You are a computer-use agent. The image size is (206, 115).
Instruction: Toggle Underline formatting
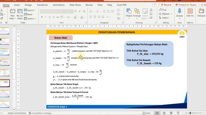pos(50,17)
